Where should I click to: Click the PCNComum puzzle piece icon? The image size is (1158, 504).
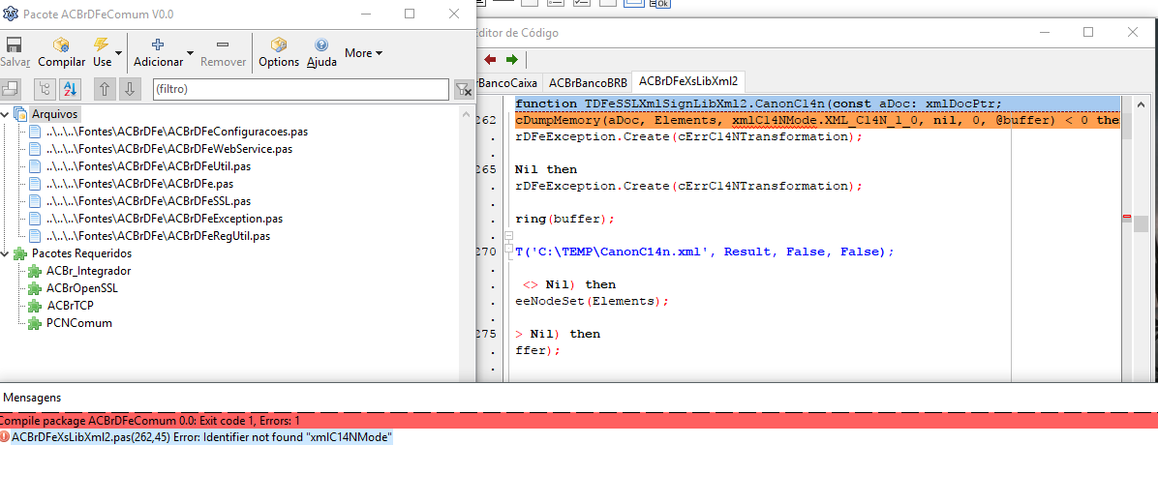tap(35, 322)
